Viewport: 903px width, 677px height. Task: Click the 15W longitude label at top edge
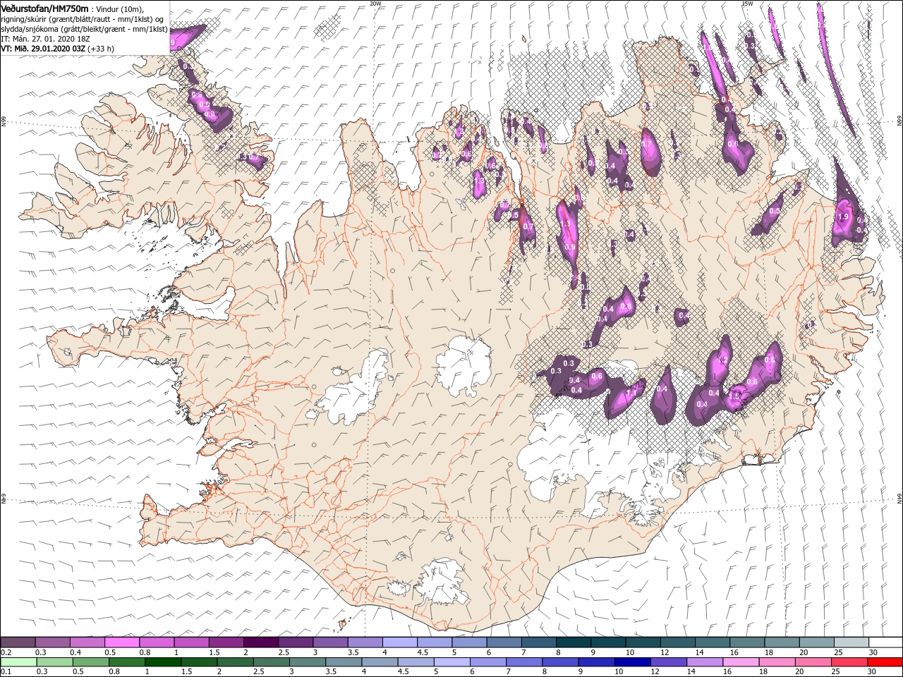click(x=748, y=4)
